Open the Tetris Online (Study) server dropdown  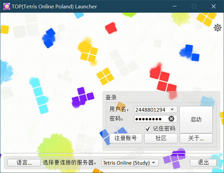130,163
